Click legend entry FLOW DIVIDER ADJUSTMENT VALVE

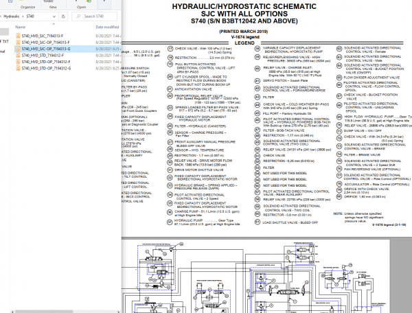click(371, 78)
